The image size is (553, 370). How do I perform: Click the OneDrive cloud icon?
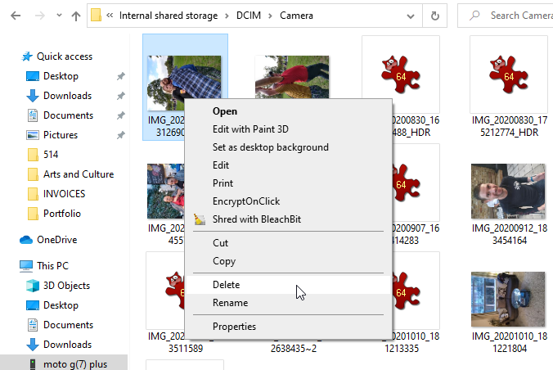click(26, 240)
